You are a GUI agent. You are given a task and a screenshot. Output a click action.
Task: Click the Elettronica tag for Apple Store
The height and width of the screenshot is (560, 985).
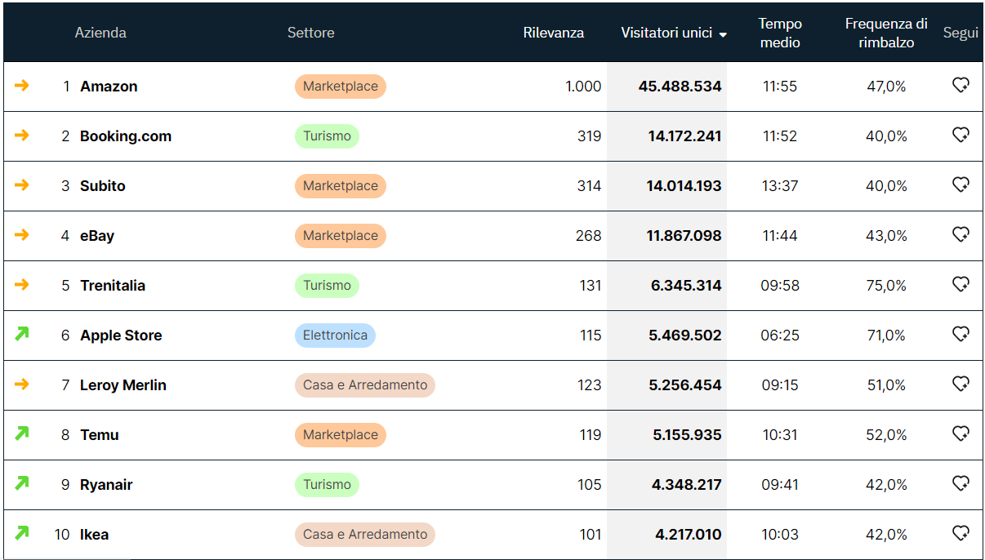coord(335,336)
